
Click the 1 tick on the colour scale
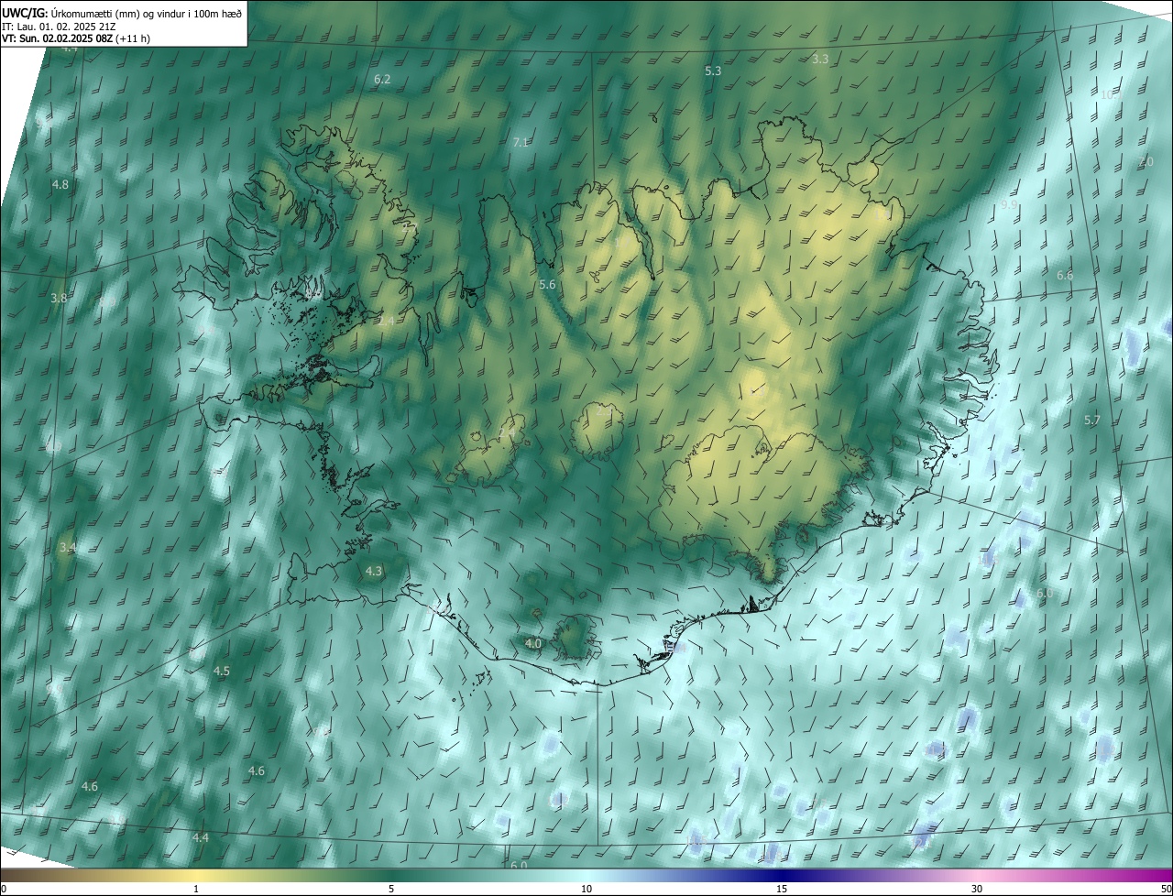point(196,889)
